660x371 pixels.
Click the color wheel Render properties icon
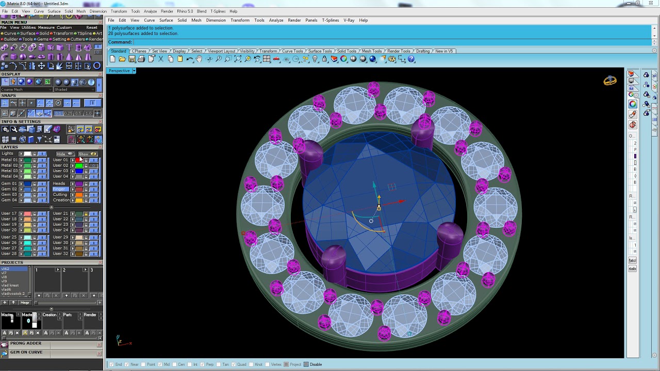343,59
